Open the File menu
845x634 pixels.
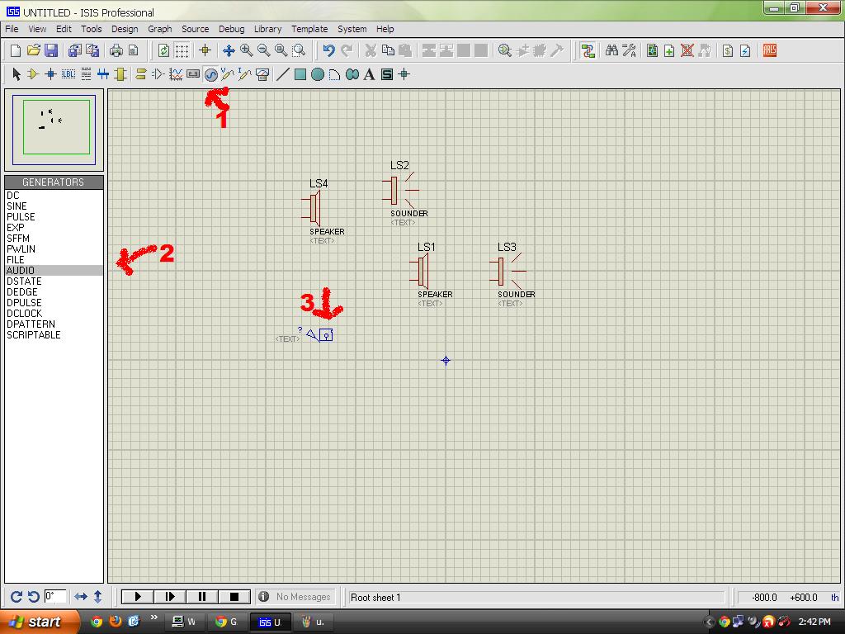12,29
